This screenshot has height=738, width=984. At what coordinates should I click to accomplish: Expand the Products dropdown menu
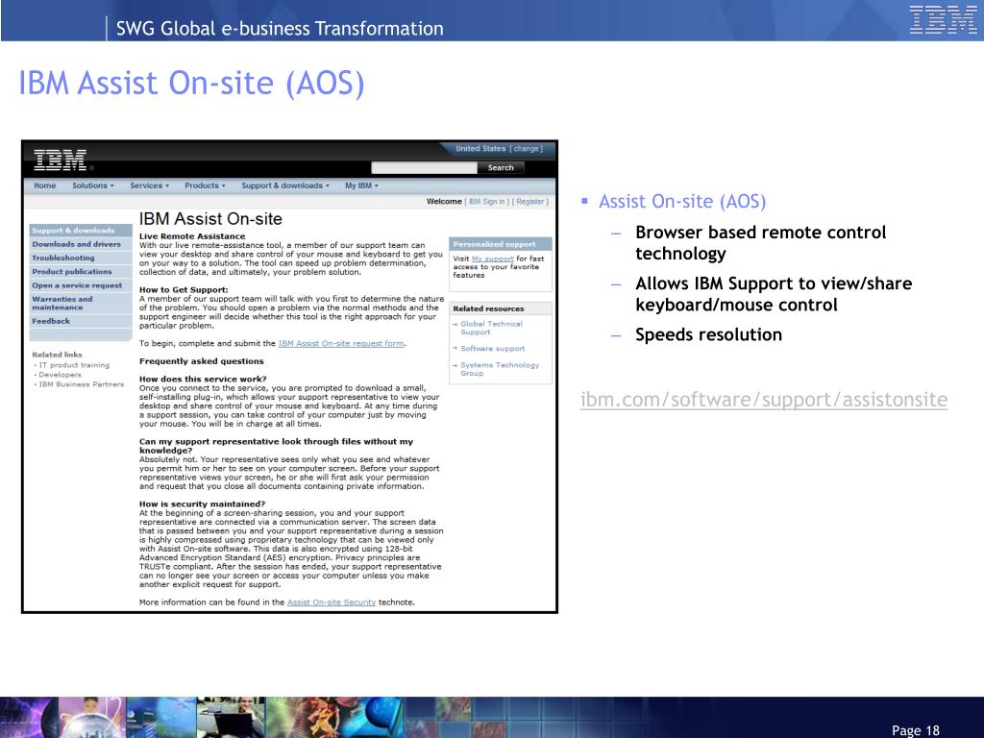pyautogui.click(x=205, y=185)
